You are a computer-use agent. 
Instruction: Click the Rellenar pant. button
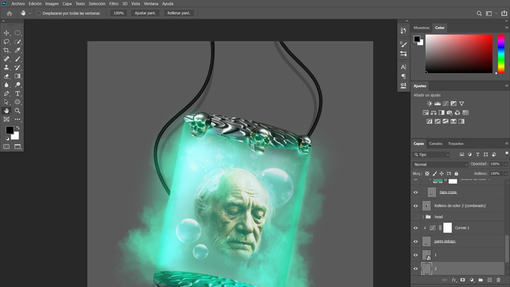[x=179, y=13]
